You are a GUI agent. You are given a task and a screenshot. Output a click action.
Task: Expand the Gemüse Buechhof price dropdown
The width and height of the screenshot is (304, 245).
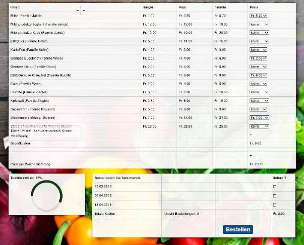(258, 58)
